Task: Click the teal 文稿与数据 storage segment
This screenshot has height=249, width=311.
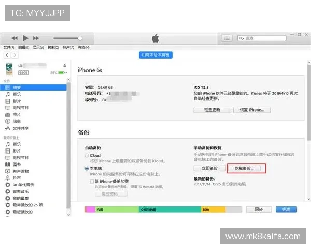Action: [x=170, y=209]
